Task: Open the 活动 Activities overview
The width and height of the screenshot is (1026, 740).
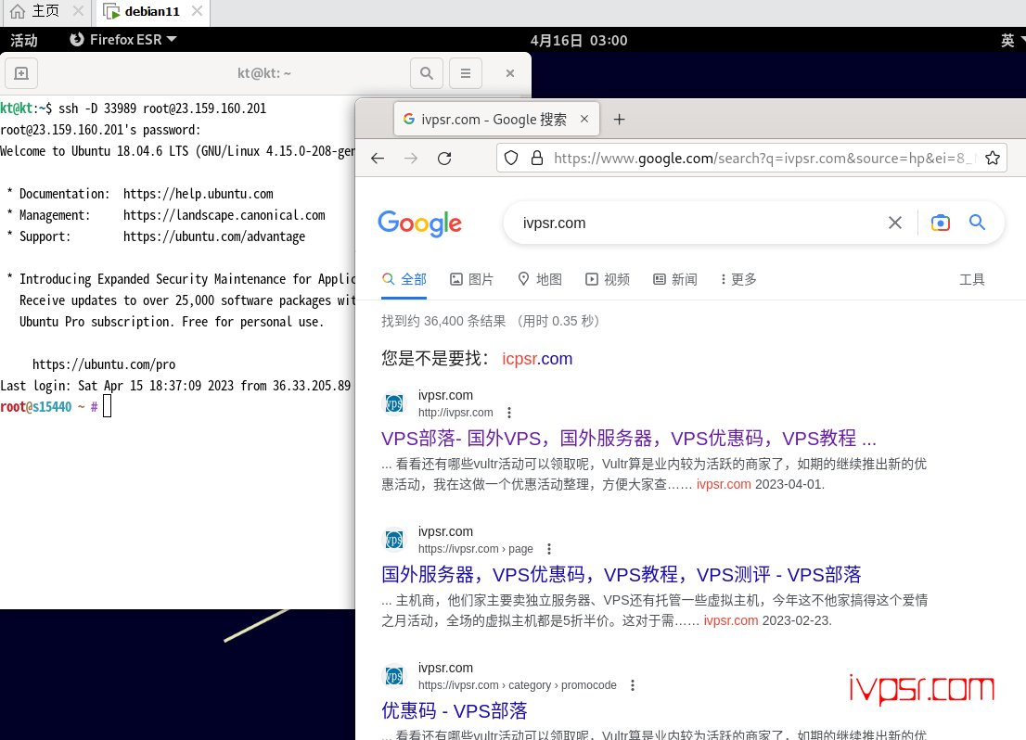Action: coord(24,40)
